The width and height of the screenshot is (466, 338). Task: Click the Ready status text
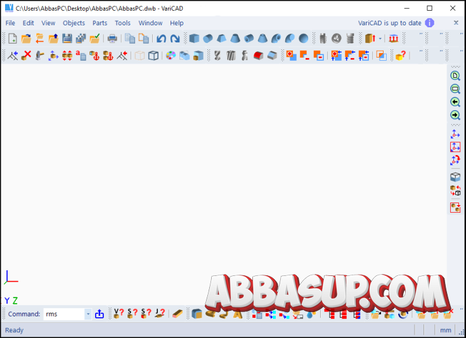[x=14, y=330]
